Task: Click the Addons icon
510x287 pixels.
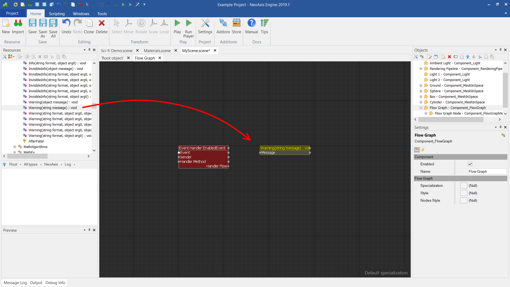Action: click(223, 23)
